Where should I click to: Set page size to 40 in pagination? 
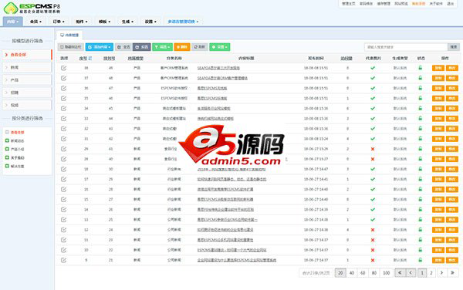[x=352, y=273]
